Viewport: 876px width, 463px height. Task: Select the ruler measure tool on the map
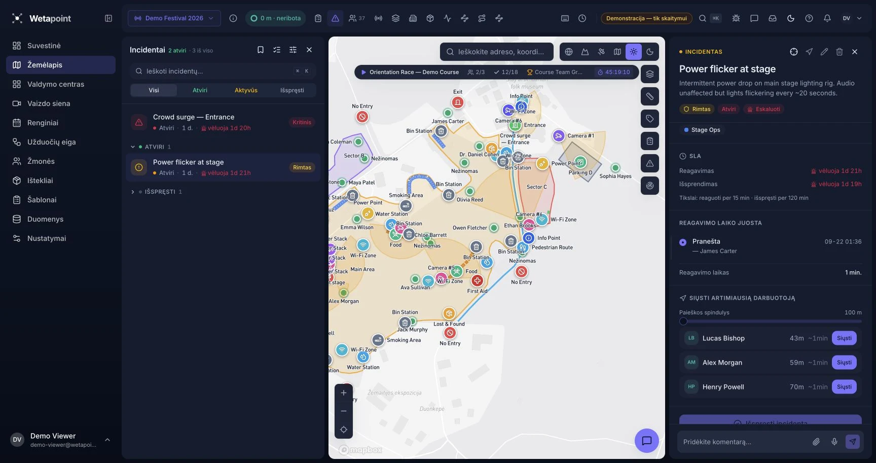click(650, 96)
